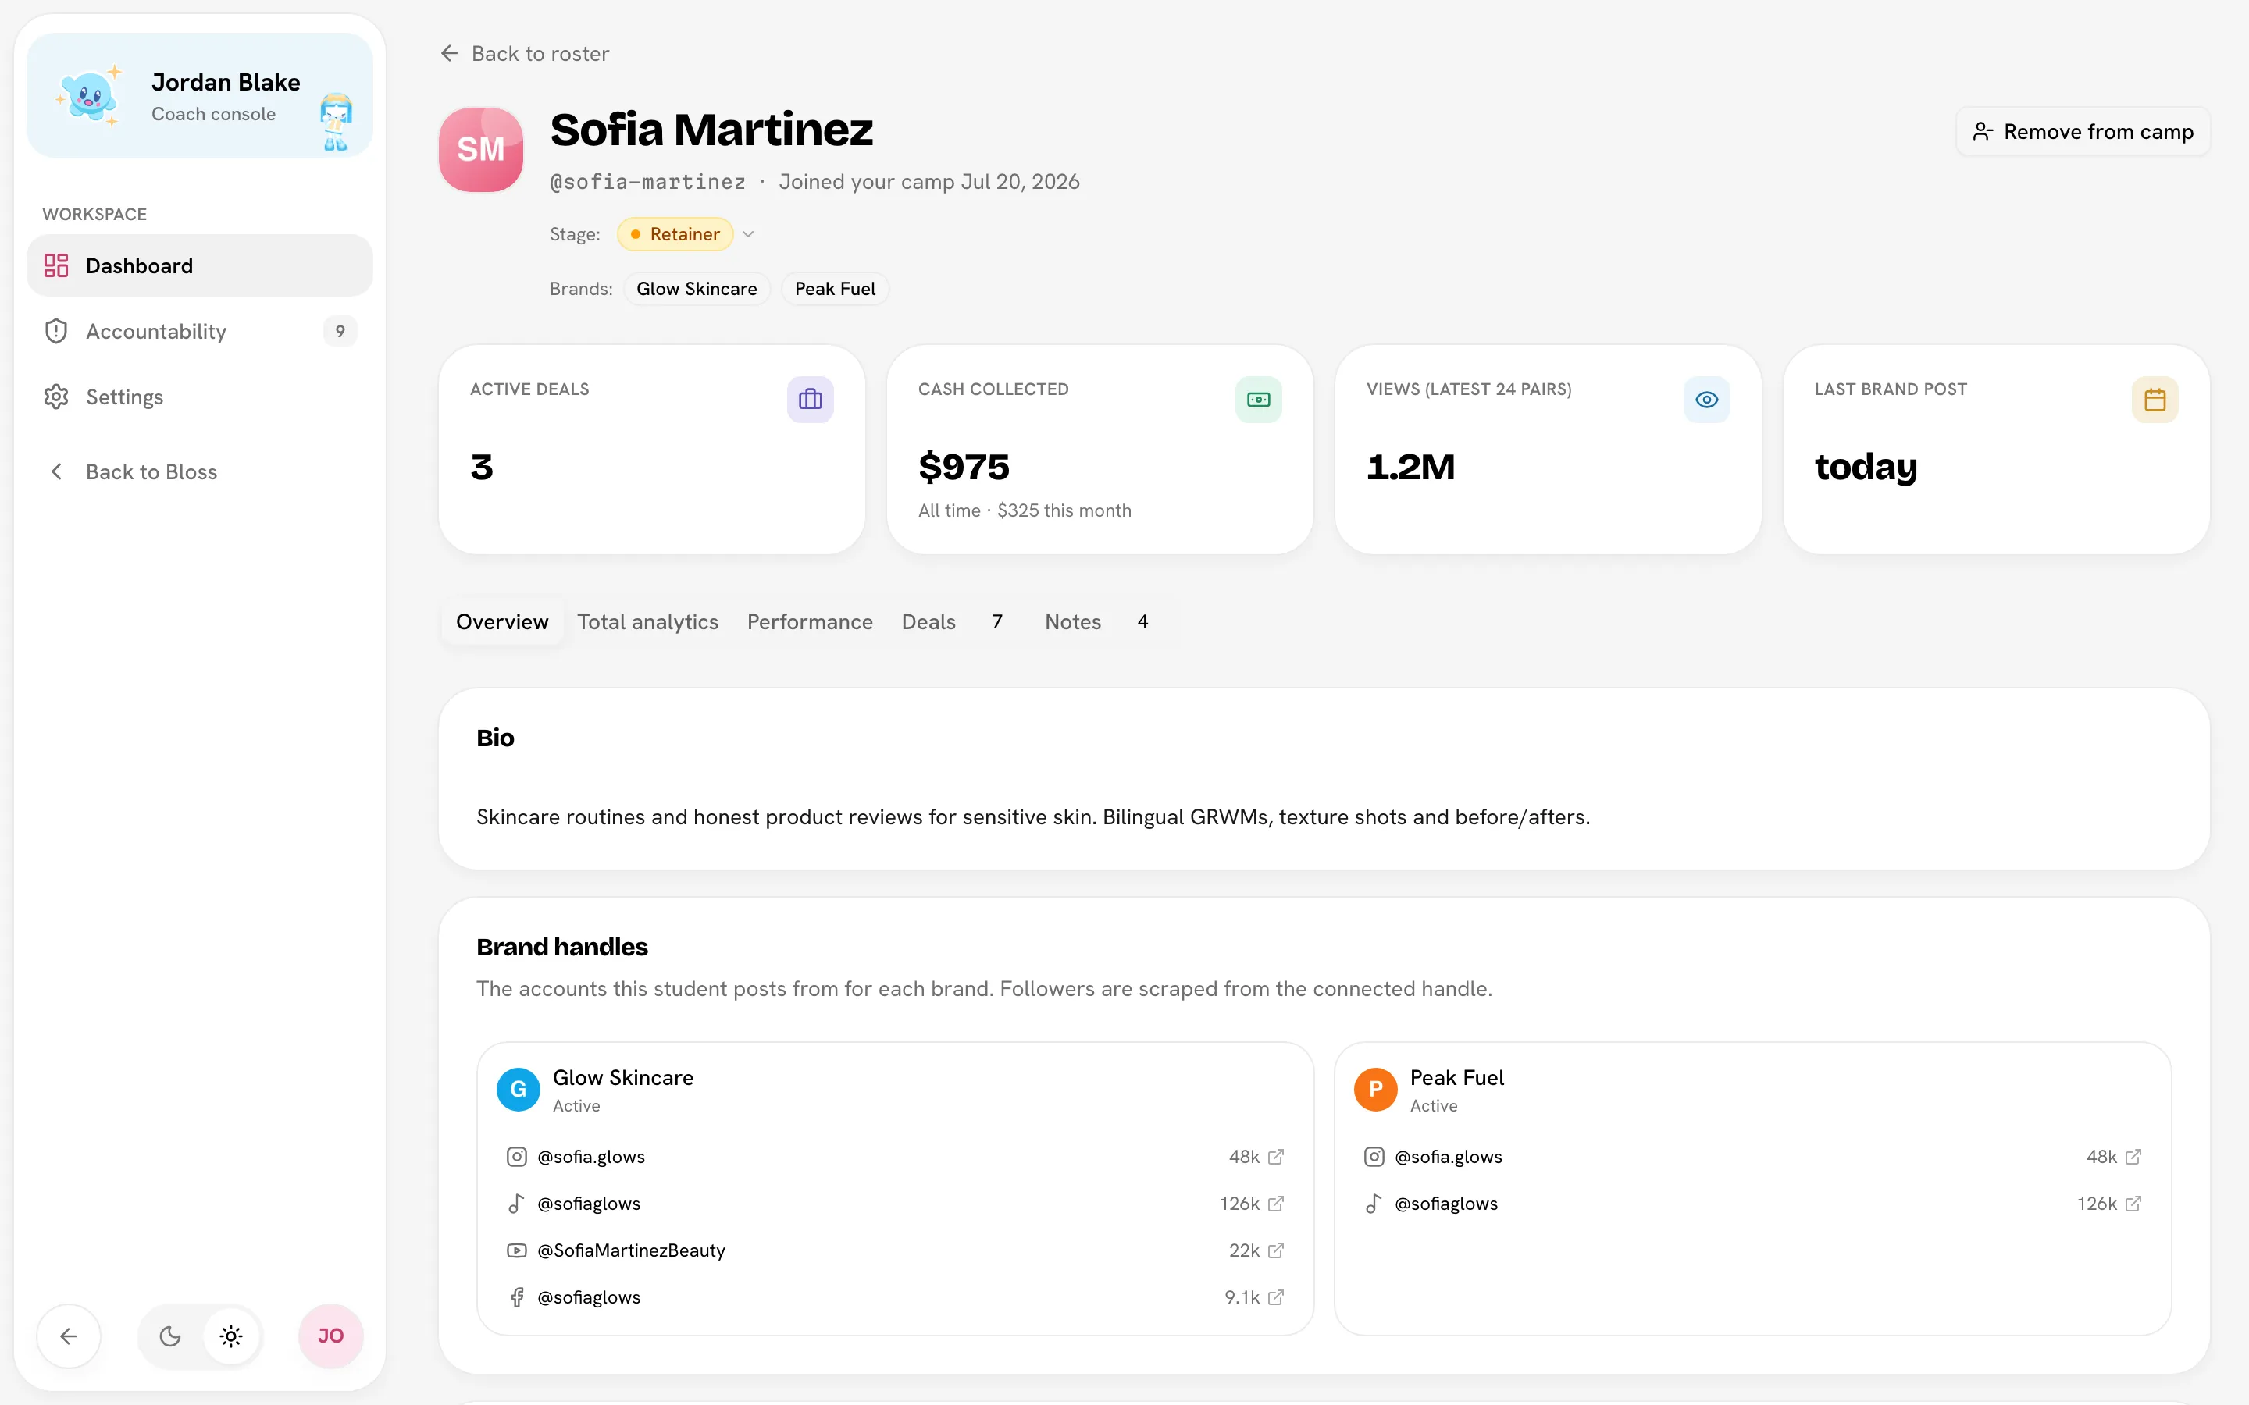
Task: Click Back to Bloss link
Action: coord(151,472)
